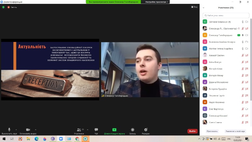This screenshot has height=142, width=252.
Task: Stop video with Остановить видео button
Action: (x=28, y=131)
